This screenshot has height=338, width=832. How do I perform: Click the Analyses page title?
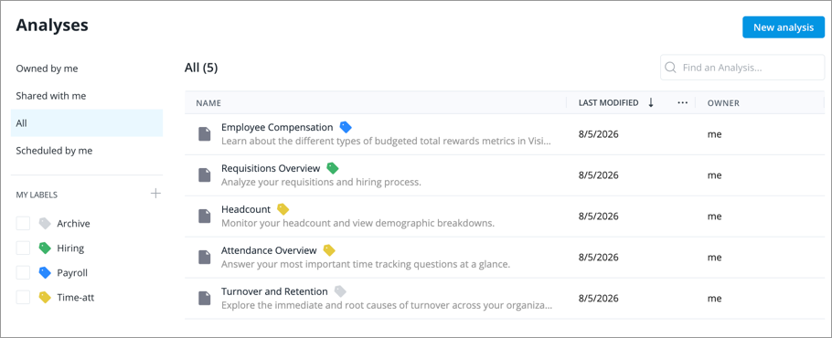[x=52, y=25]
